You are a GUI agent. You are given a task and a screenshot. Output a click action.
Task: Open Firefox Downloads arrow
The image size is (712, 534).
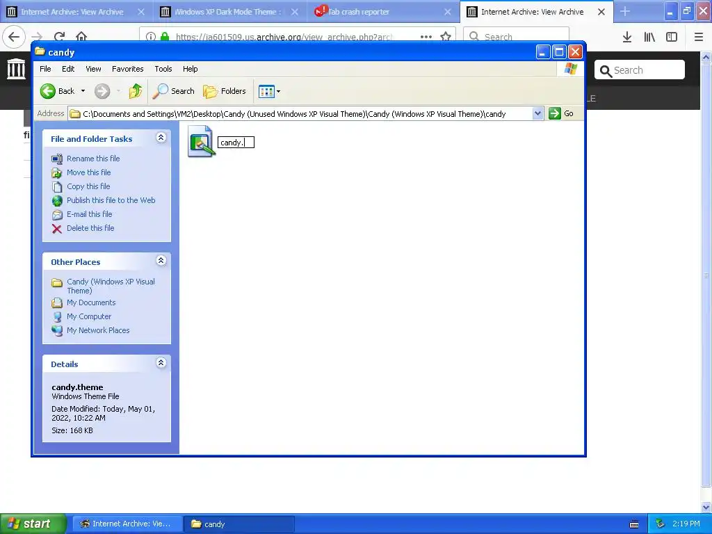point(626,38)
